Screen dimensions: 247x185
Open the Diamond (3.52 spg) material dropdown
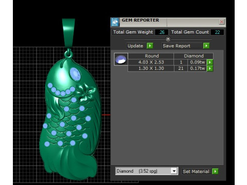174,171
